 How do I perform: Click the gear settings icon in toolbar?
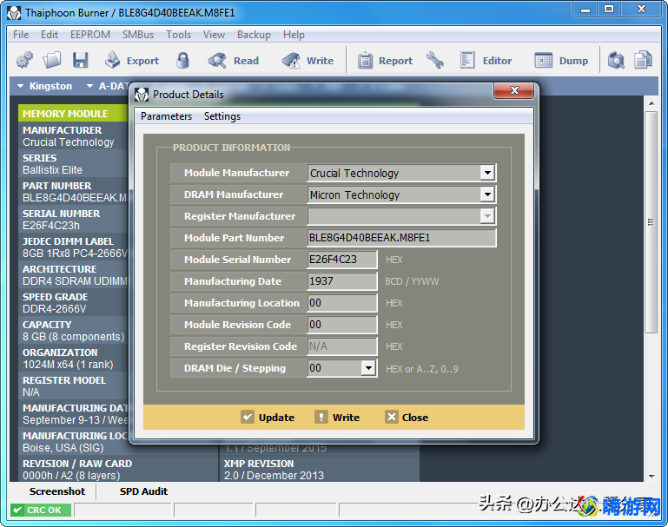[24, 60]
